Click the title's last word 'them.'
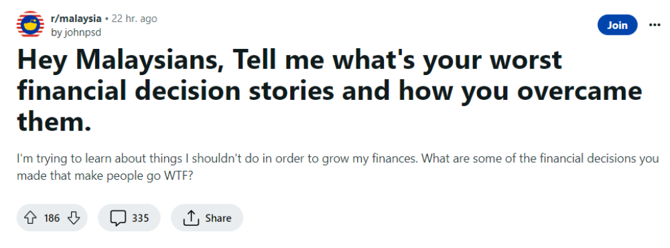Image resolution: width=670 pixels, height=248 pixels. click(54, 121)
